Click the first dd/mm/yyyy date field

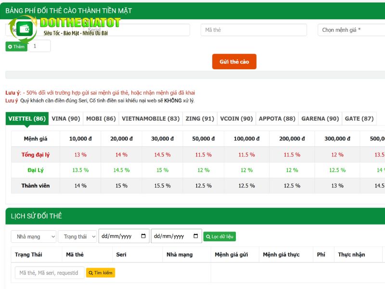tap(124, 236)
